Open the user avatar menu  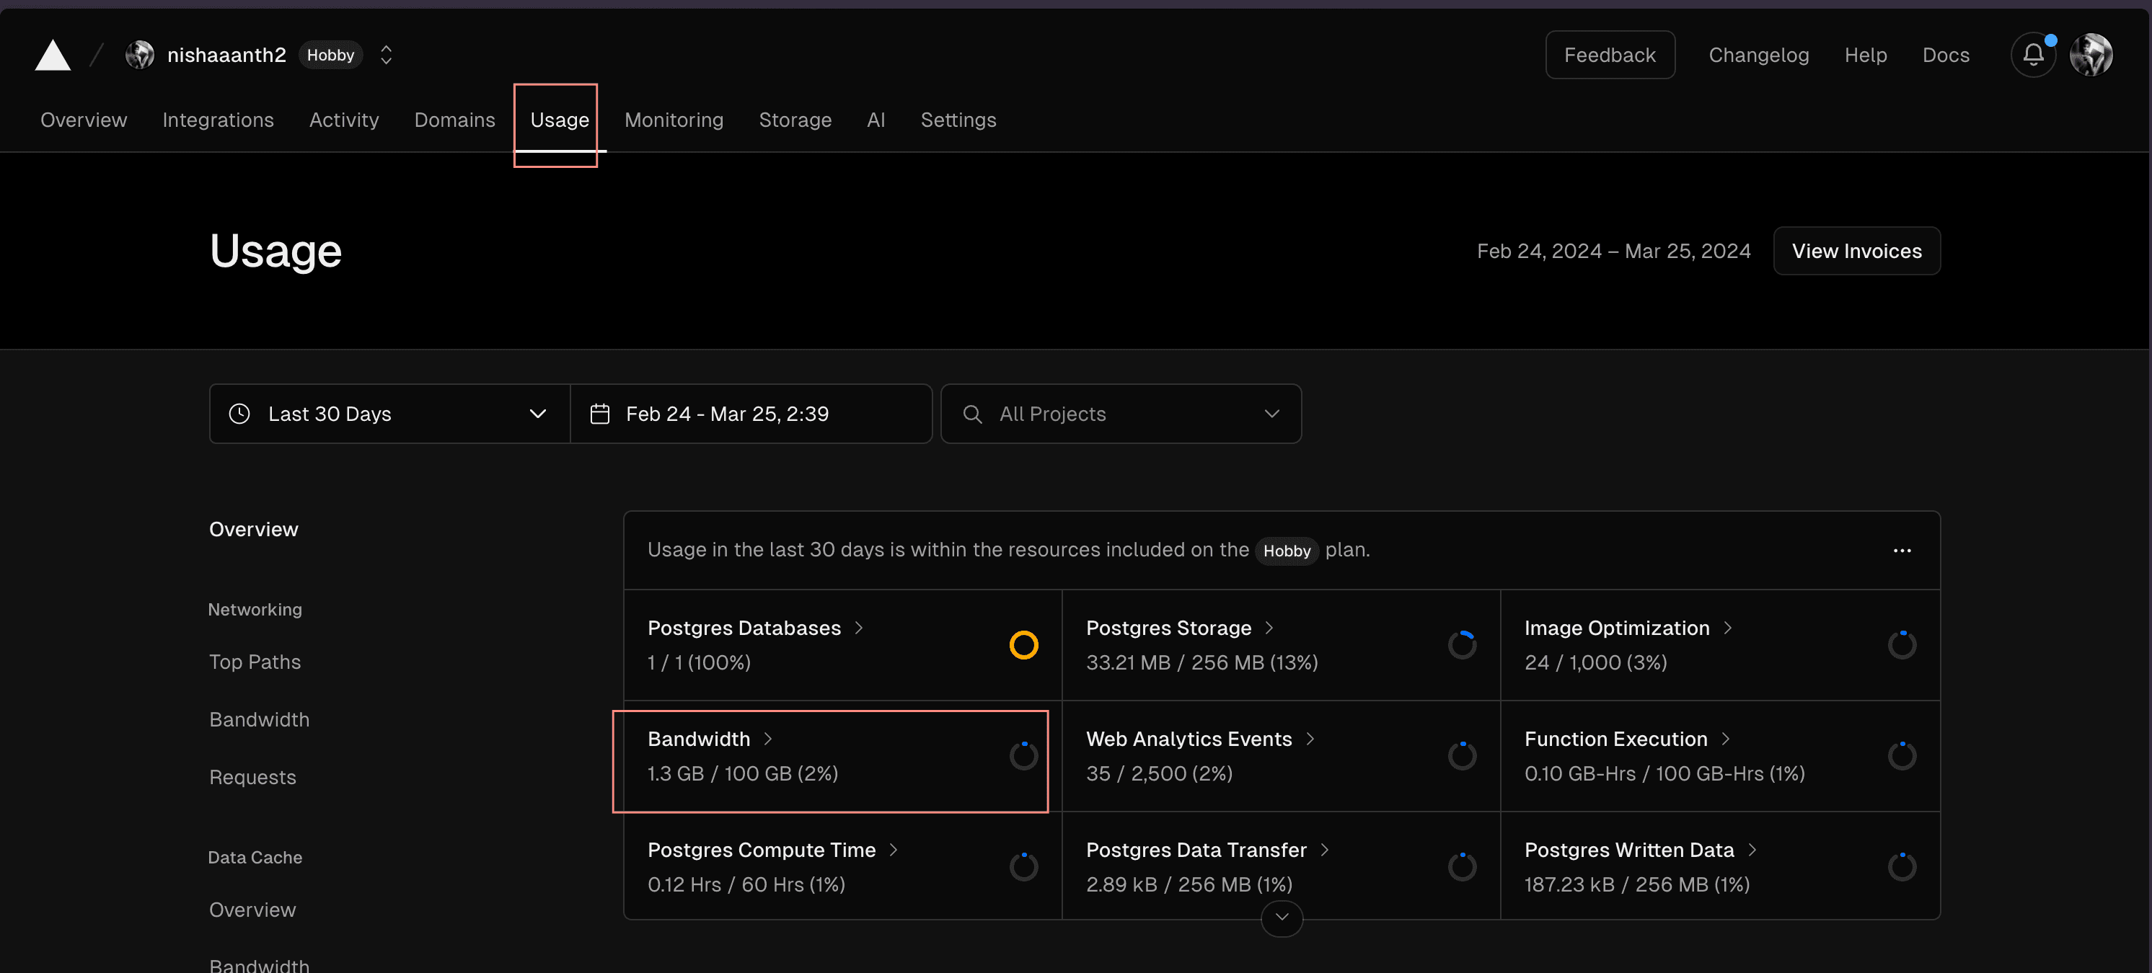pos(2091,55)
